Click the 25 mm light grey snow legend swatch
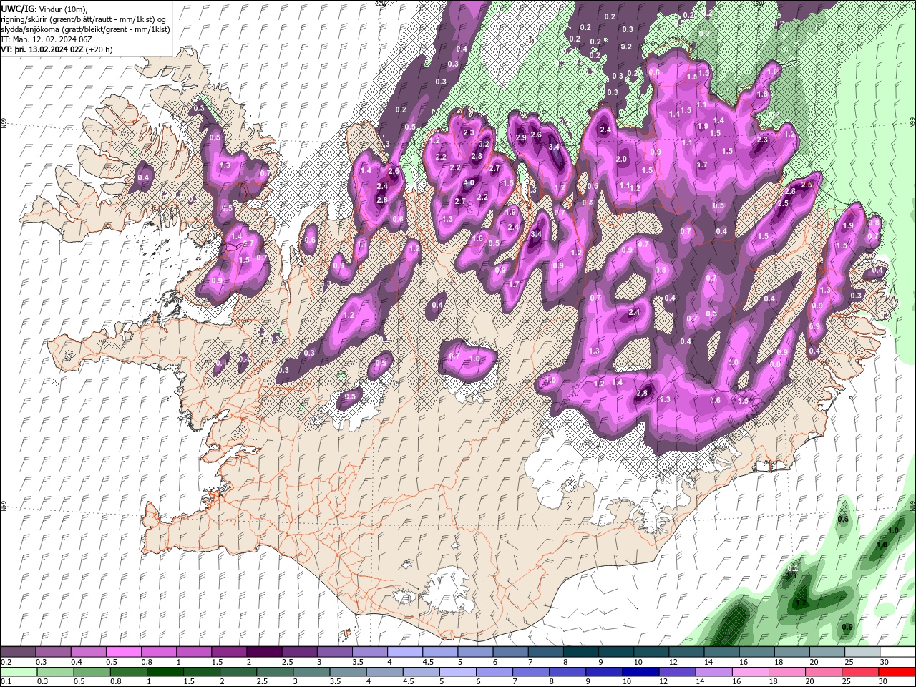 pyautogui.click(x=862, y=652)
